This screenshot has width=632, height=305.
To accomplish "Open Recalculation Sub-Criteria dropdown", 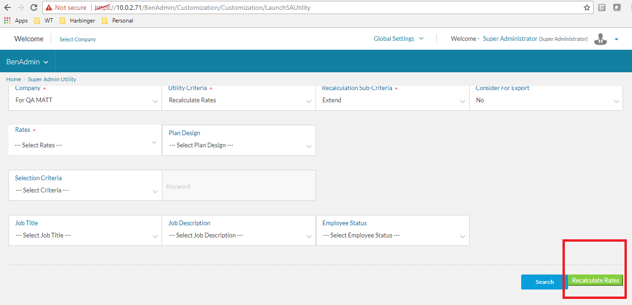I will point(392,100).
